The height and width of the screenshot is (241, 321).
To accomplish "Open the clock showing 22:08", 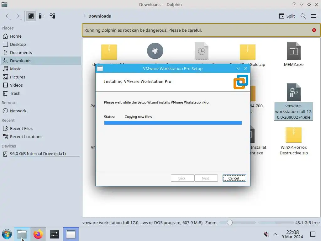I will (x=292, y=234).
